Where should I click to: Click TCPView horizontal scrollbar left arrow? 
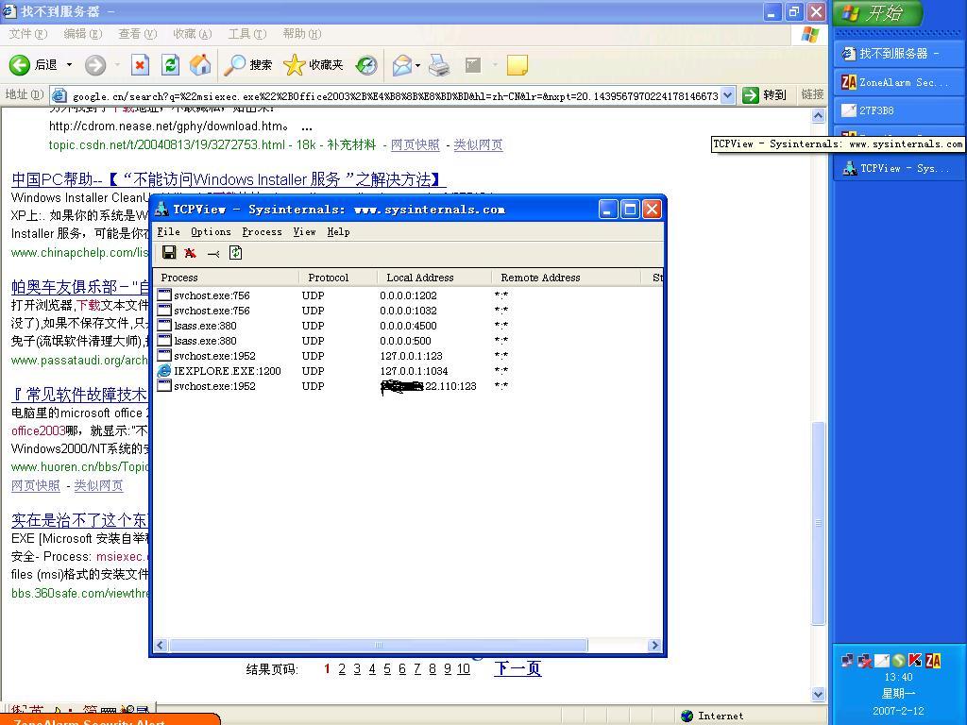(161, 646)
